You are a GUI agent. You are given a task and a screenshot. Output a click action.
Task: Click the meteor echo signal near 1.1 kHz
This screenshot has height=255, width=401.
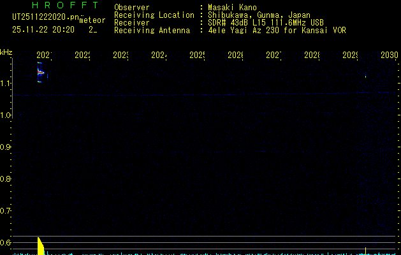[41, 76]
